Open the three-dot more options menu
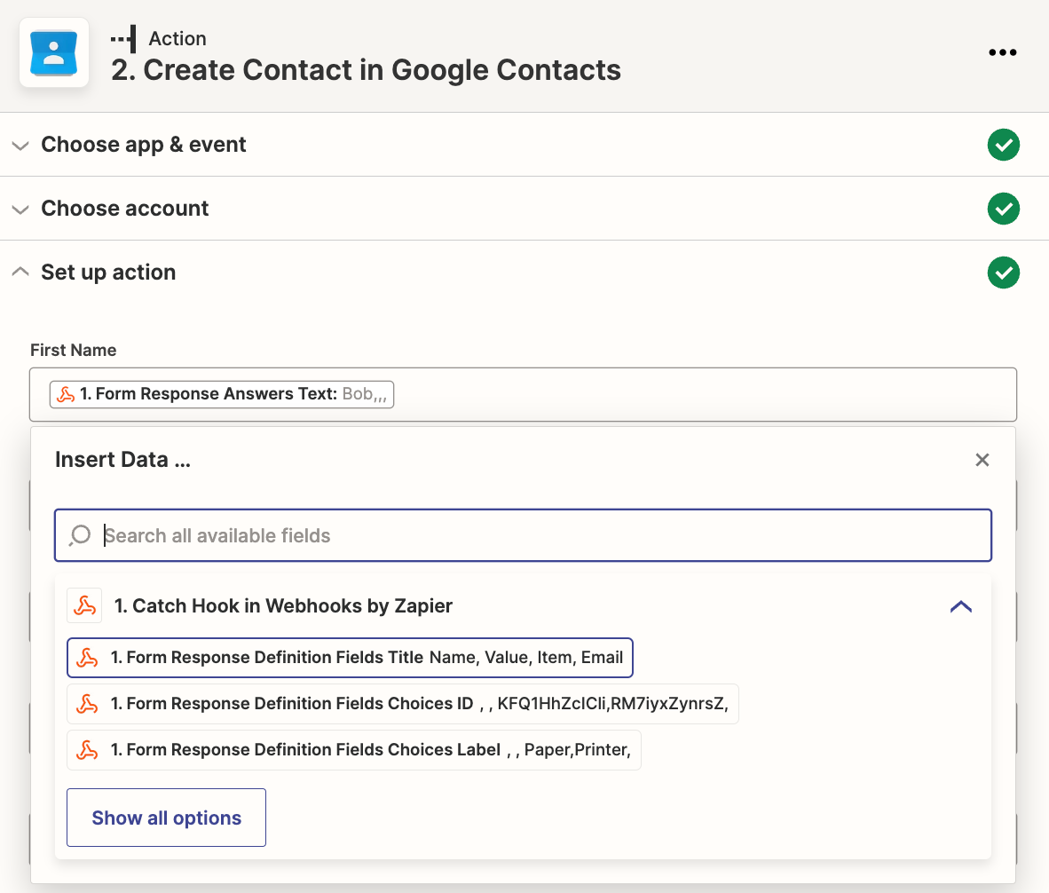Viewport: 1049px width, 893px height. click(x=1002, y=52)
